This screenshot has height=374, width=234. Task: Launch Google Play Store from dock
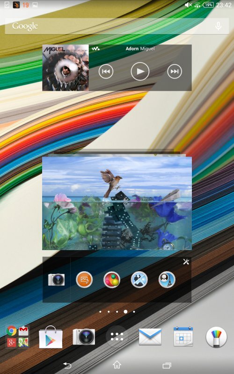[51, 337]
